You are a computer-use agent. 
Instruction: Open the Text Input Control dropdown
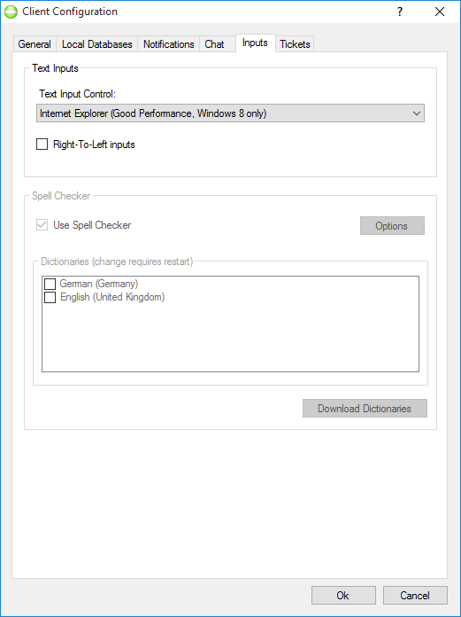tap(230, 113)
